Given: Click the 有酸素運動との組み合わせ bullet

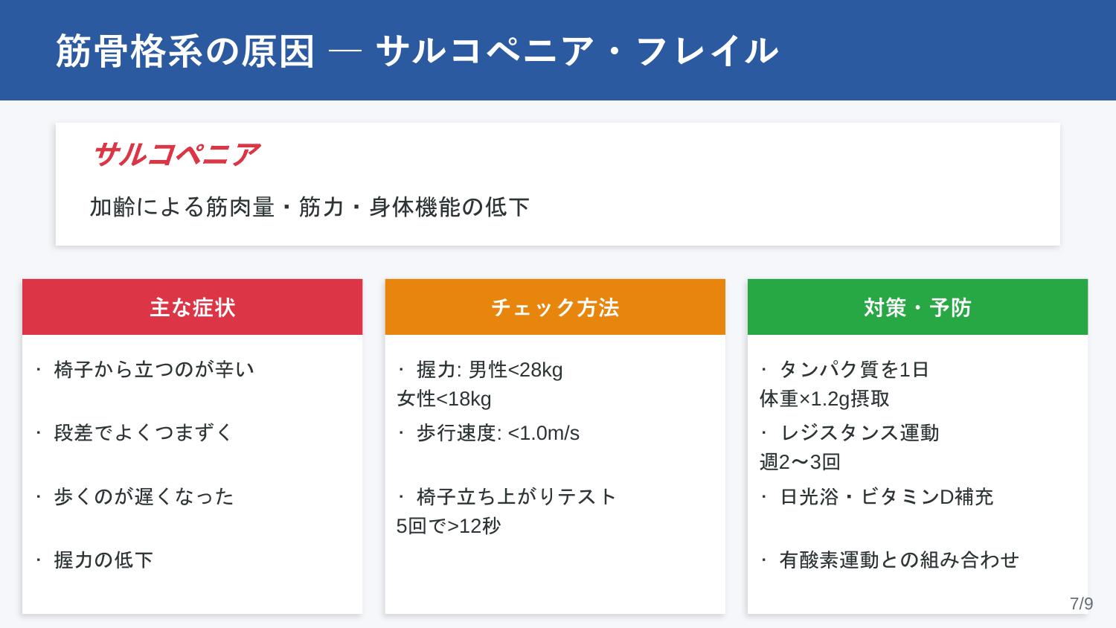Looking at the screenshot, I should 899,560.
